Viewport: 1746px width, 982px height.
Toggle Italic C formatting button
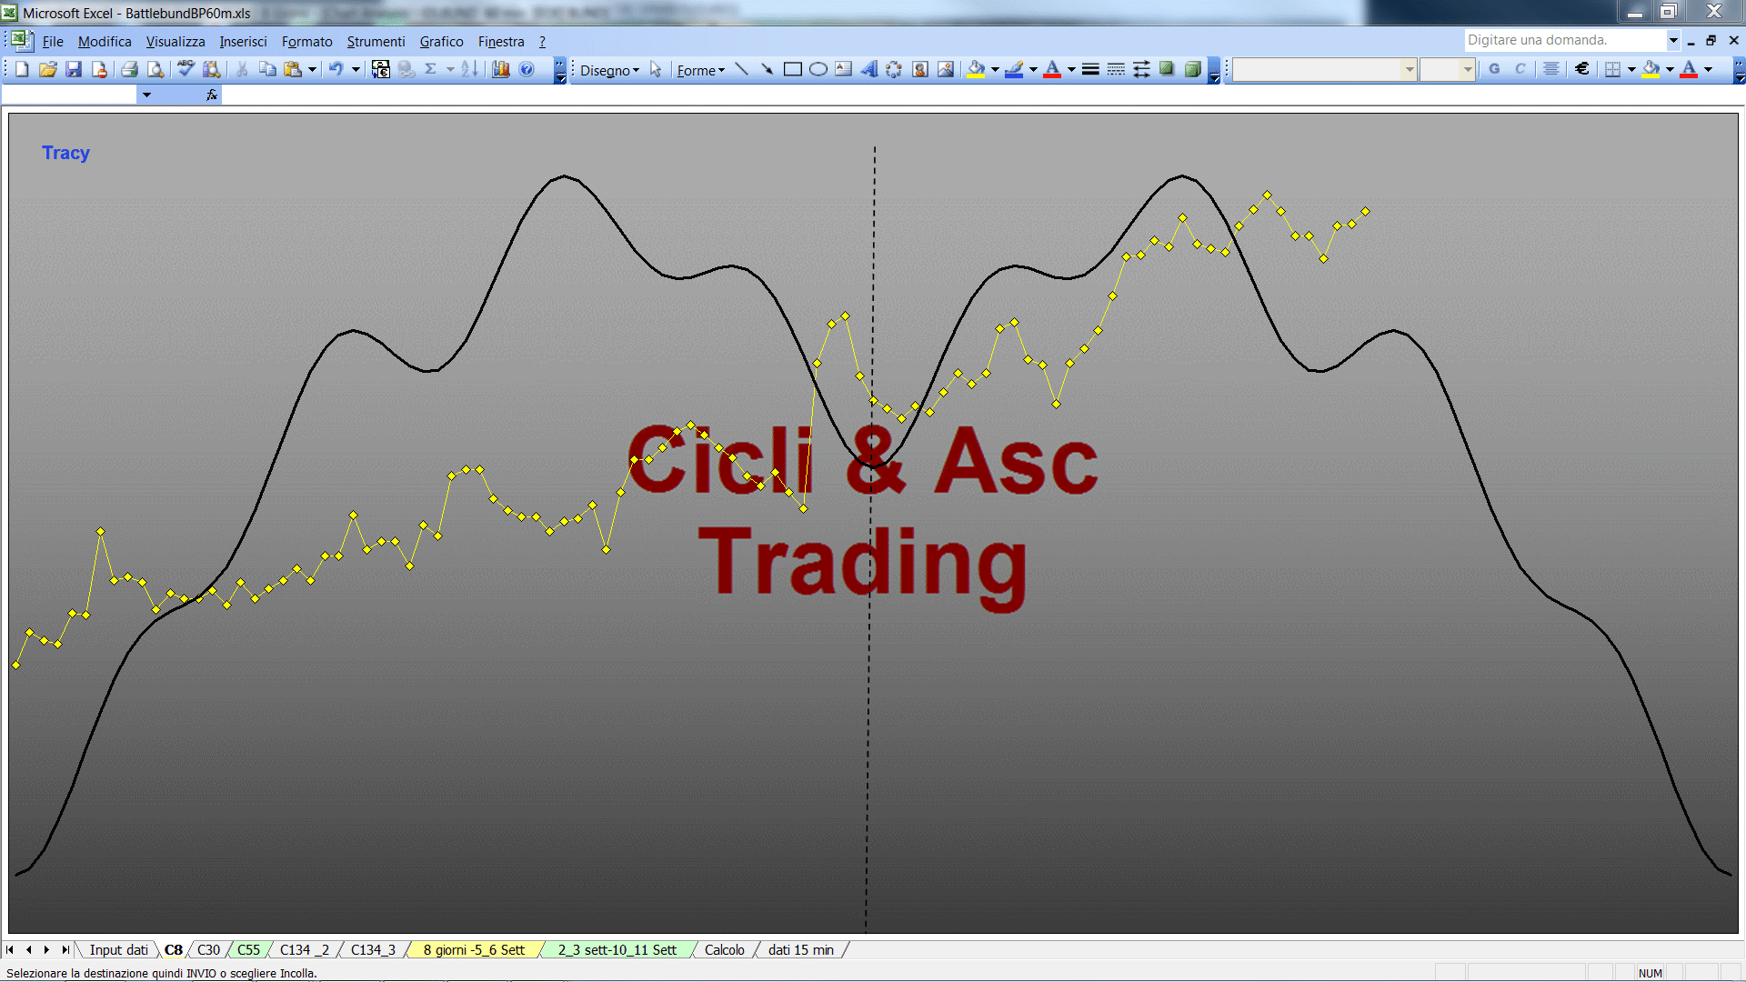pyautogui.click(x=1520, y=69)
